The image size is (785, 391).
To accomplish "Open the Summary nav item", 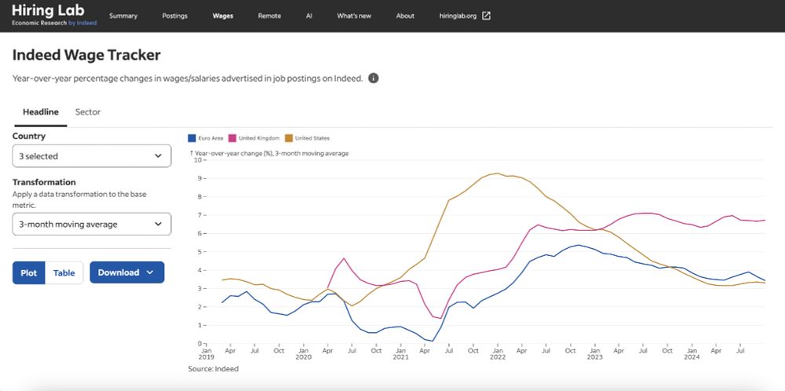I will pyautogui.click(x=123, y=16).
